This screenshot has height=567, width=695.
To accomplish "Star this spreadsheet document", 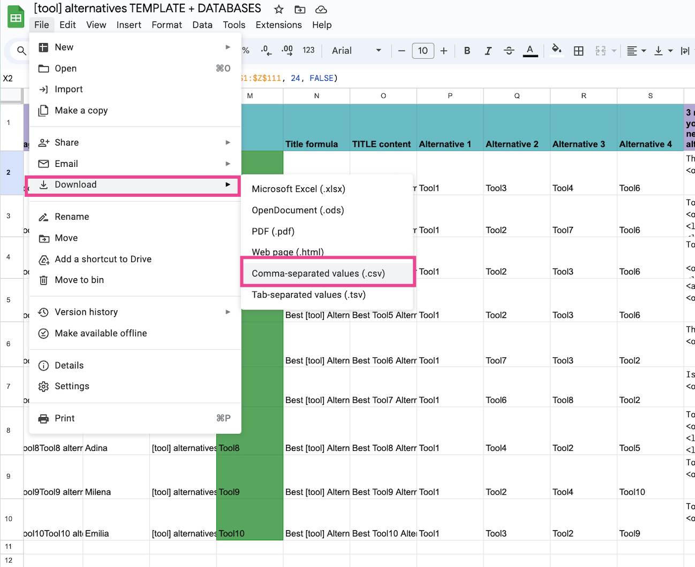I will pos(278,9).
